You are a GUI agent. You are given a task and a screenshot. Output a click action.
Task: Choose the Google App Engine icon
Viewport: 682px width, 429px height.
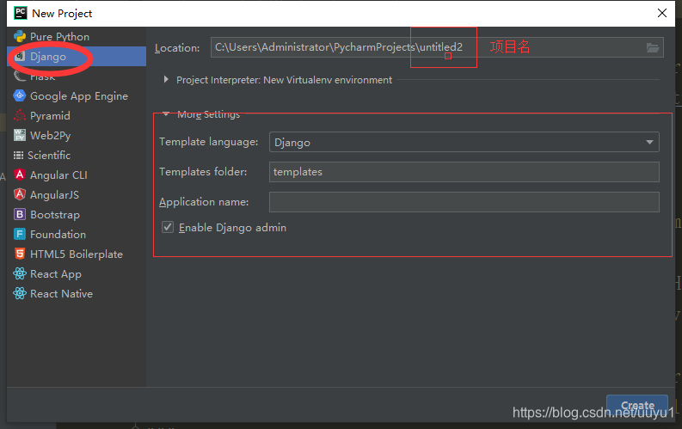20,95
